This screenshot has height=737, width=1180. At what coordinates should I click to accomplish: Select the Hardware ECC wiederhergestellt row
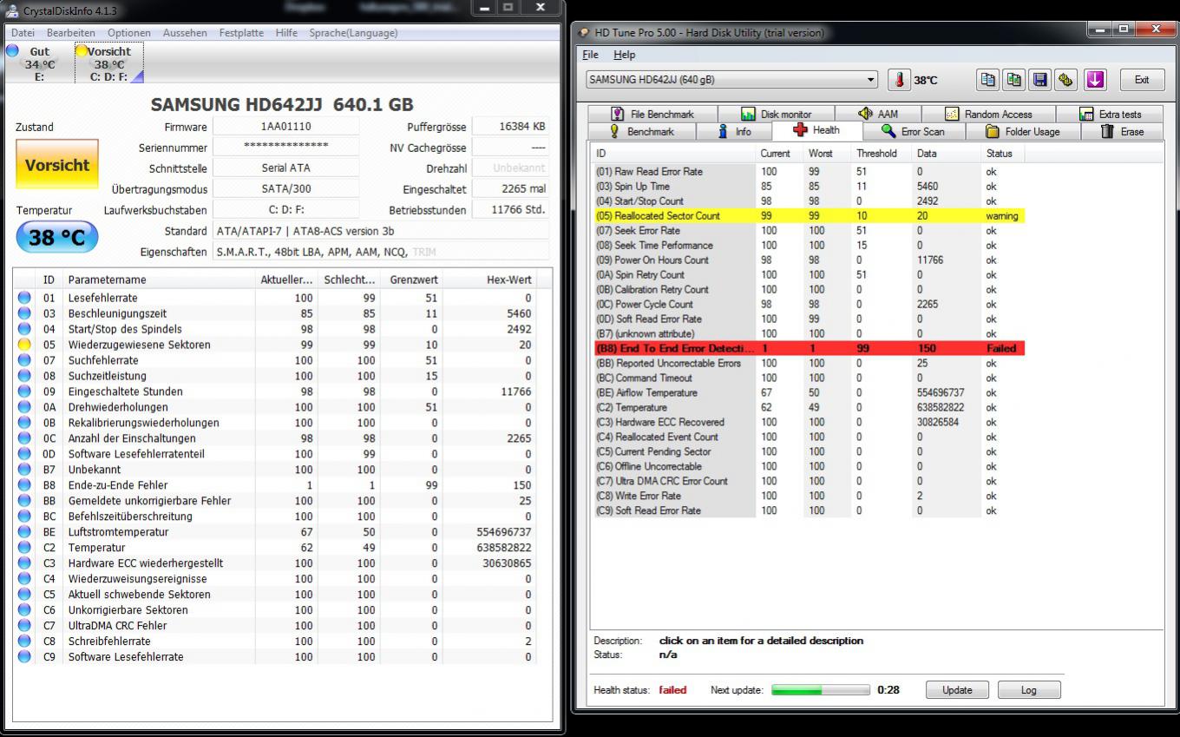pos(276,563)
